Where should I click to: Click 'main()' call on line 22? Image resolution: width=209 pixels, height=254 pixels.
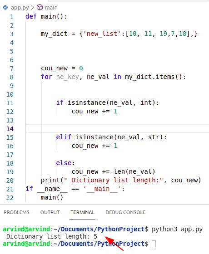pyautogui.click(x=52, y=197)
